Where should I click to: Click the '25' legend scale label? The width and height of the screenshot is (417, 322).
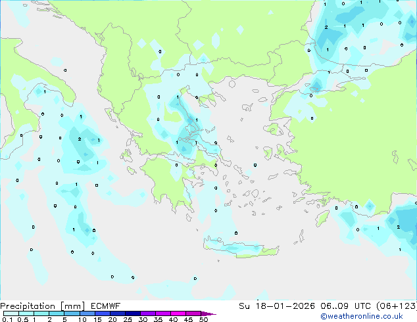pos(128,319)
